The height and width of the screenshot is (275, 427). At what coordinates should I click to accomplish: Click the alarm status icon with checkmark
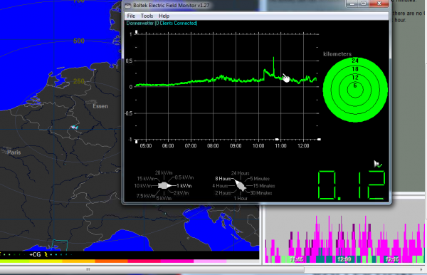click(x=378, y=164)
